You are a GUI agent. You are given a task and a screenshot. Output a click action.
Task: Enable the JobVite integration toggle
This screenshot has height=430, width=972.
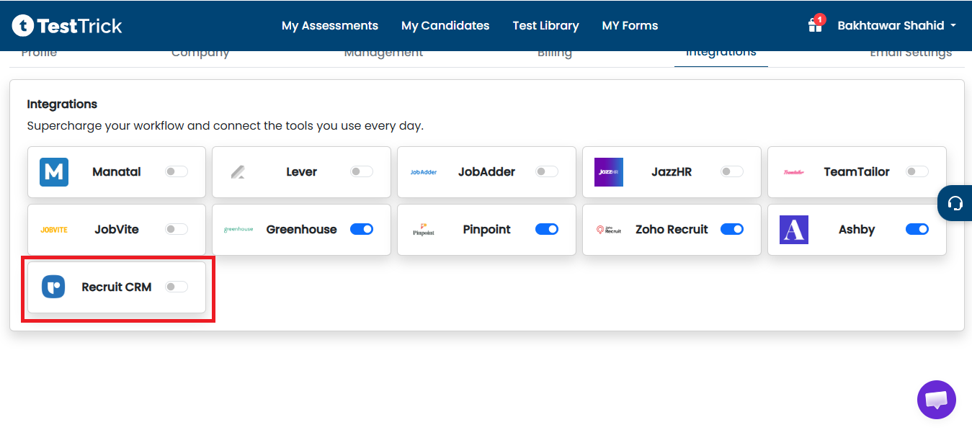[177, 229]
